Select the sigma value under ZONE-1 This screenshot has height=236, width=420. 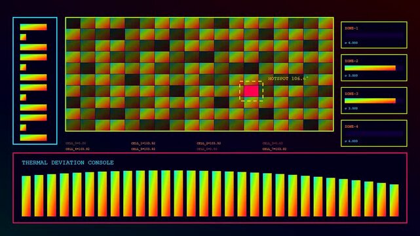click(351, 43)
